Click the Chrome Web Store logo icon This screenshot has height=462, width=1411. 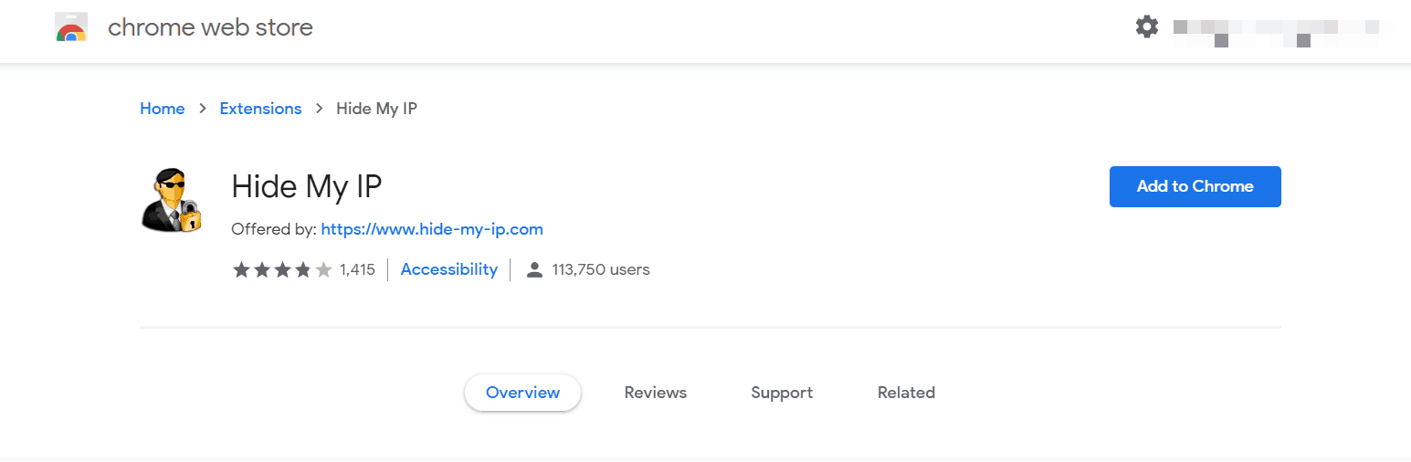click(71, 28)
